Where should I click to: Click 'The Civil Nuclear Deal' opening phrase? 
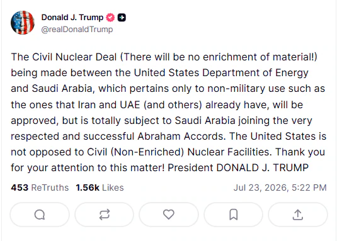pos(64,57)
